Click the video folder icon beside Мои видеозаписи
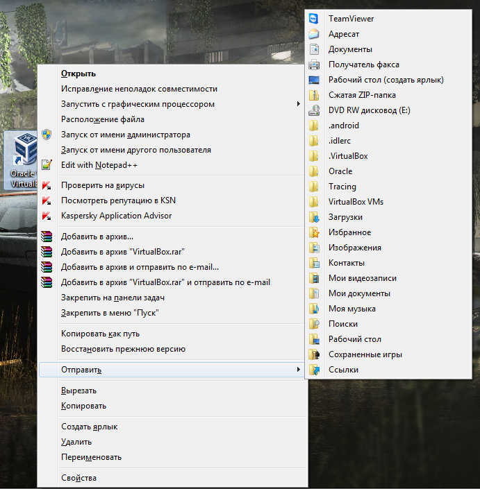The image size is (480, 489). tap(313, 278)
